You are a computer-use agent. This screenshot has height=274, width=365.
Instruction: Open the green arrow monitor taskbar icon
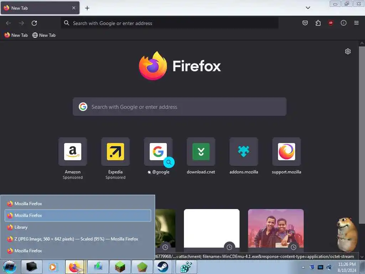click(x=98, y=267)
